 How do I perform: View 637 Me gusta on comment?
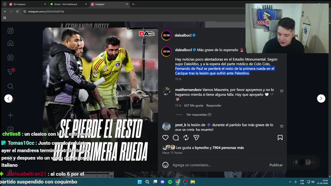(193, 105)
